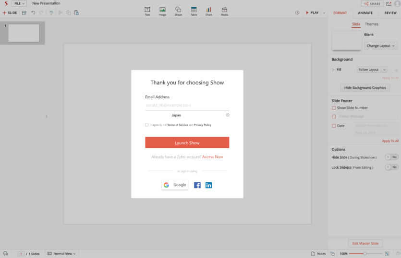Open the feedback envelope icon
The image size is (401, 258).
coord(389,3)
